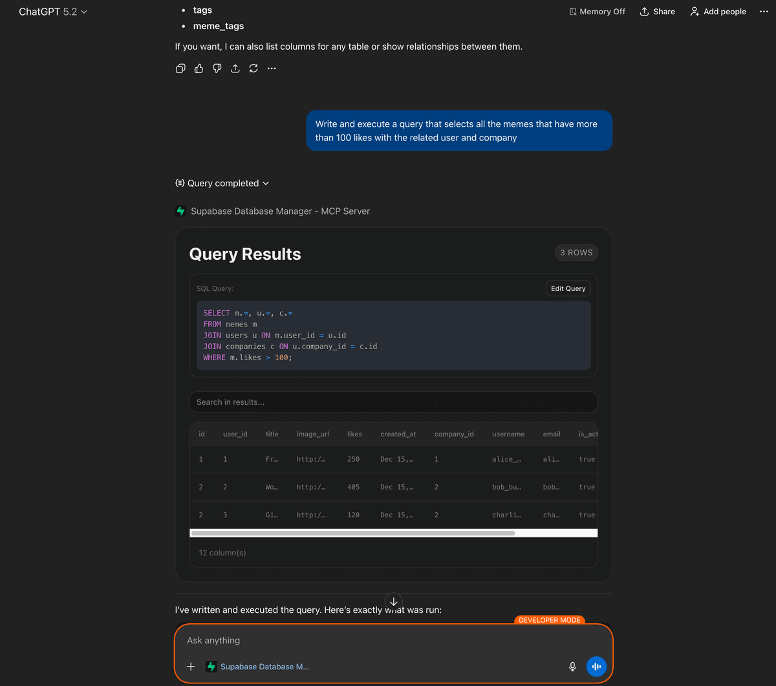Share the response via the upload icon

(235, 68)
